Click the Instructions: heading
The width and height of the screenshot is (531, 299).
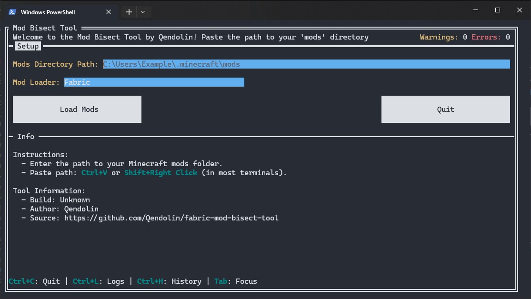pos(40,154)
